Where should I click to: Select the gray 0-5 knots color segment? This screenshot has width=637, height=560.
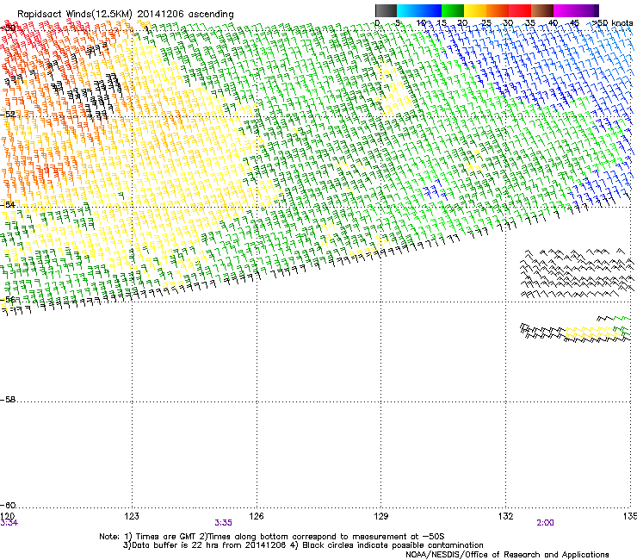386,10
